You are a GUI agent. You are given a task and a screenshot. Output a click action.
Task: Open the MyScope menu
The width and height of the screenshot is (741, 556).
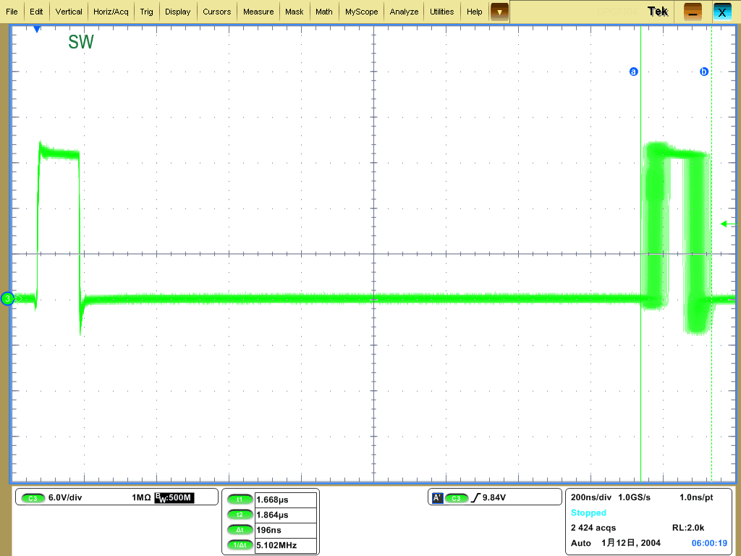[361, 12]
